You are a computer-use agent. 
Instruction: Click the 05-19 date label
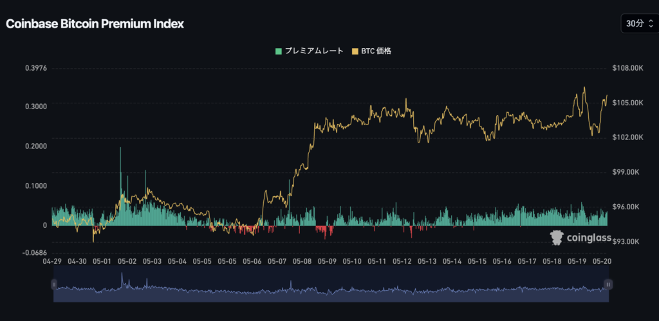click(577, 261)
